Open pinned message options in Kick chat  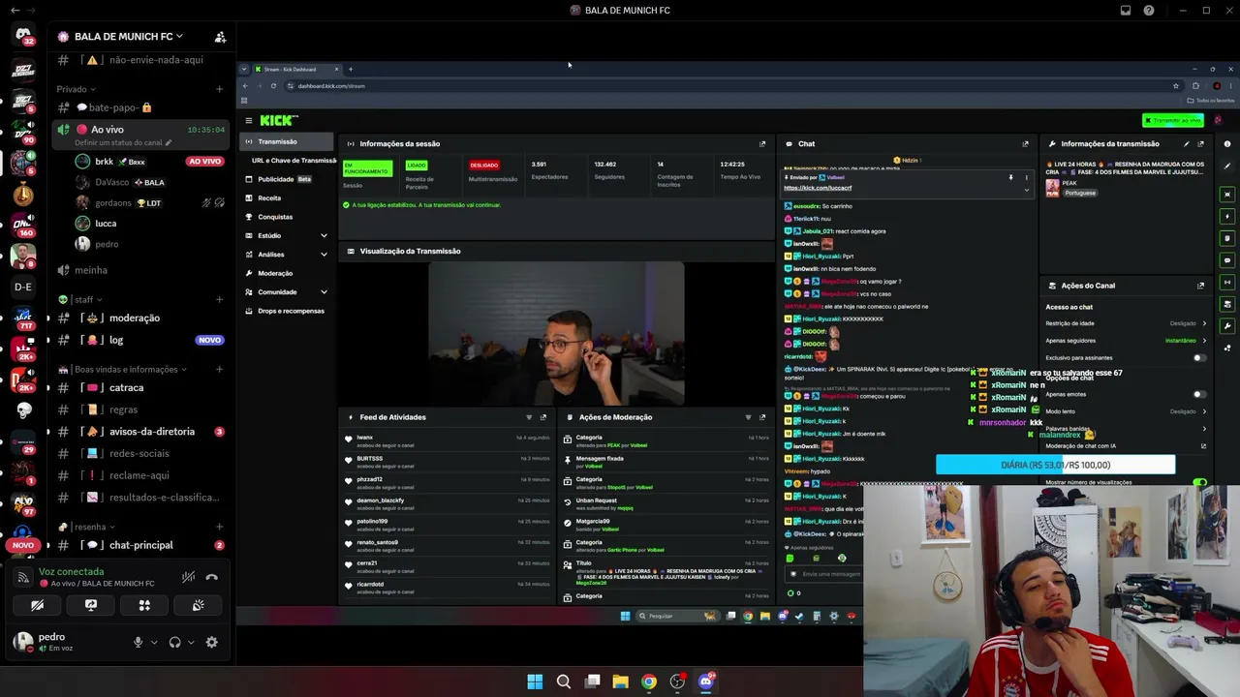pos(1026,178)
